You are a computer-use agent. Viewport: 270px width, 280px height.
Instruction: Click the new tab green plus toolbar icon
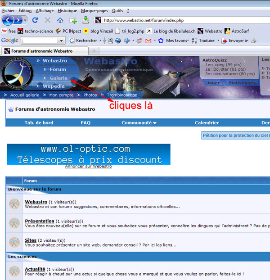pos(73,20)
